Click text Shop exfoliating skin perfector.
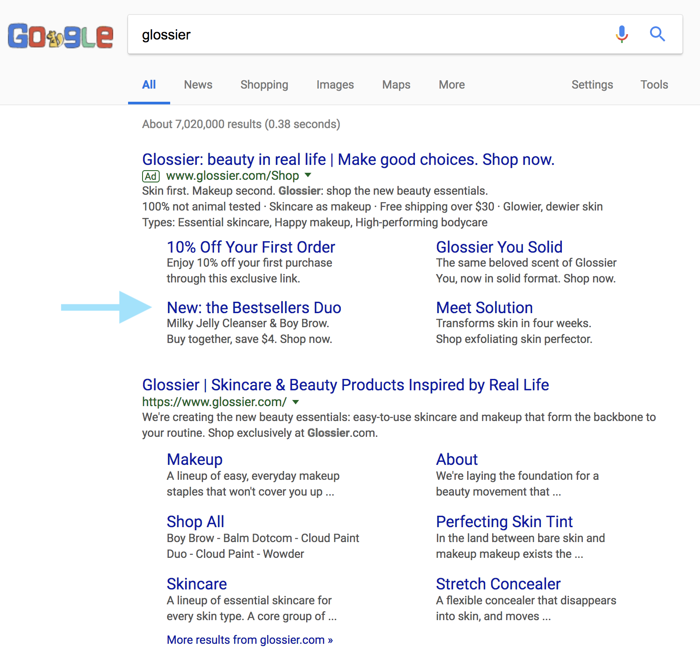The width and height of the screenshot is (700, 671). (x=514, y=339)
